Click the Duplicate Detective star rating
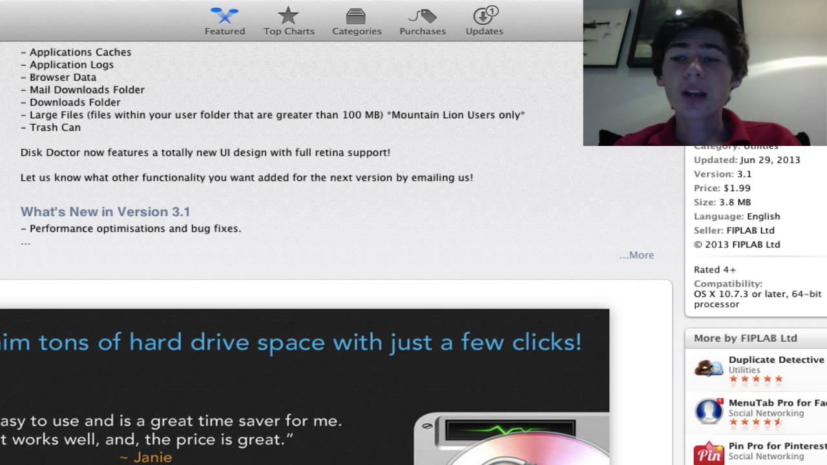827x465 pixels. [x=756, y=379]
